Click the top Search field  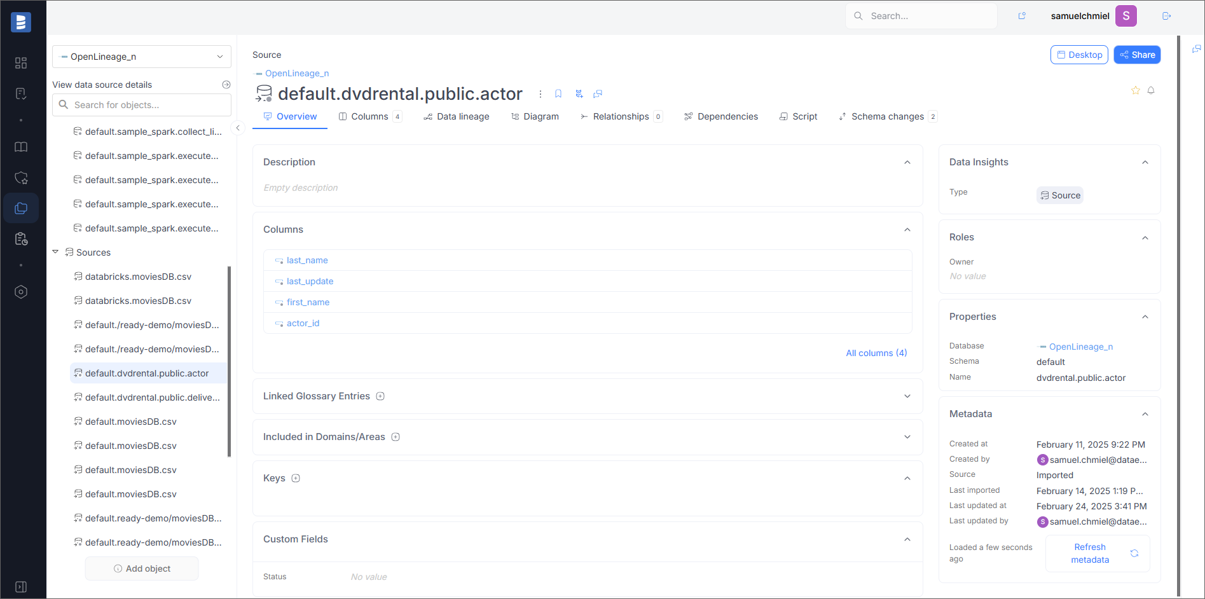[921, 16]
